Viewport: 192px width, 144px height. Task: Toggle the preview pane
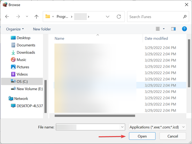(173, 29)
